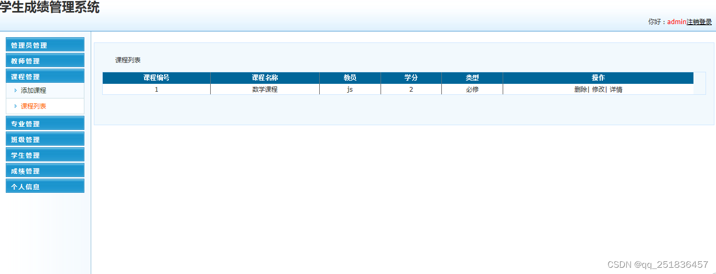Open the 成绩管理 sidebar section

pos(45,171)
